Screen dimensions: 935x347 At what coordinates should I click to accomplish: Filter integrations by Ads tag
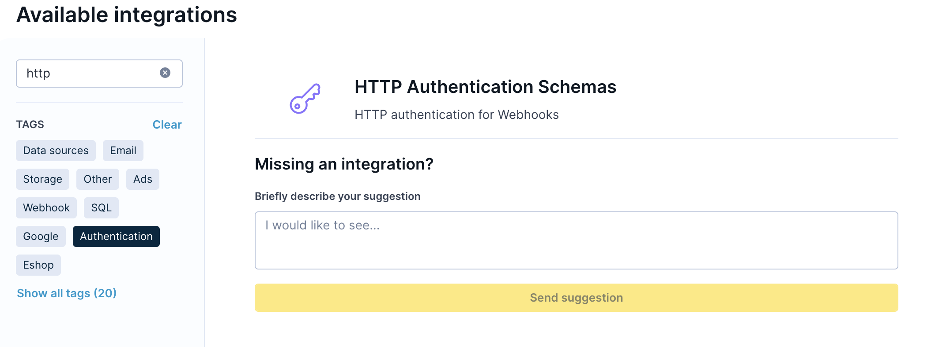143,179
